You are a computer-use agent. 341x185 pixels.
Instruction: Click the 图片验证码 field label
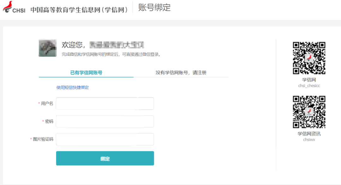[43, 139]
